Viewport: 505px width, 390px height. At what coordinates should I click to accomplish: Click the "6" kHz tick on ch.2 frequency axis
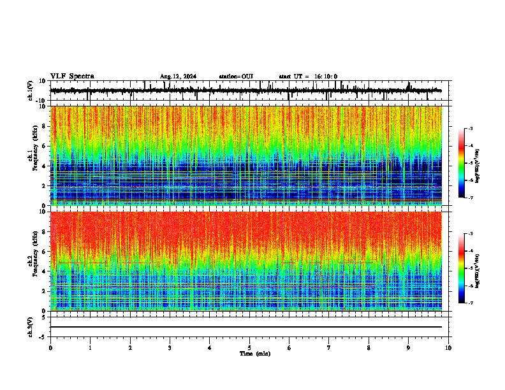point(44,252)
